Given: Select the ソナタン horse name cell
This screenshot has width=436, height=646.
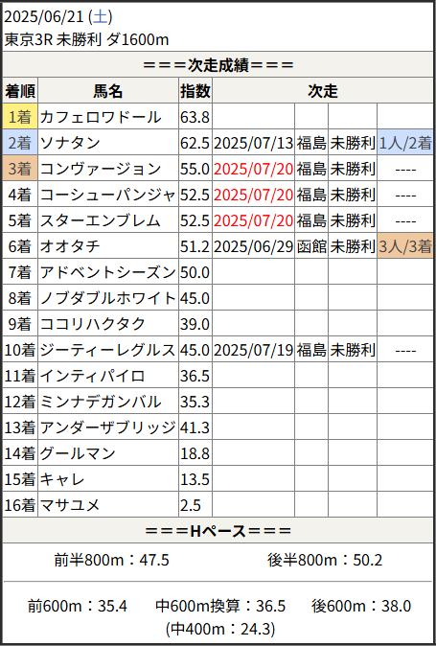Looking at the screenshot, I should pyautogui.click(x=108, y=143).
